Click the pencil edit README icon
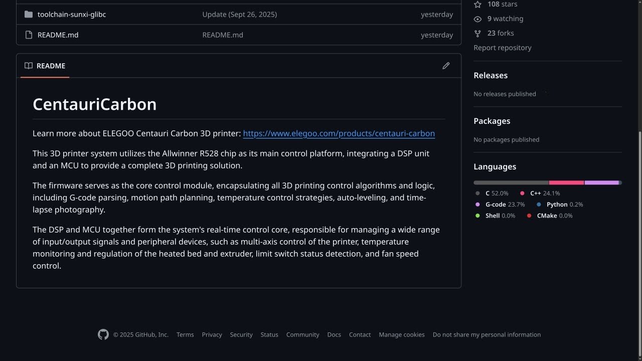 446,66
